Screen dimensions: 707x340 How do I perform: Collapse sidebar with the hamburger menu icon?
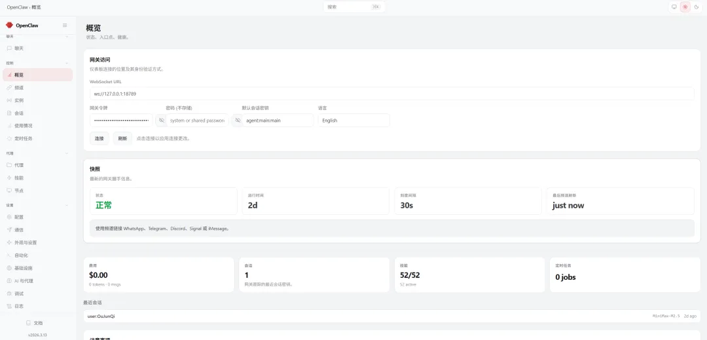(x=65, y=25)
